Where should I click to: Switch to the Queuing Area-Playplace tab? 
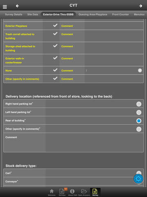point(93,14)
